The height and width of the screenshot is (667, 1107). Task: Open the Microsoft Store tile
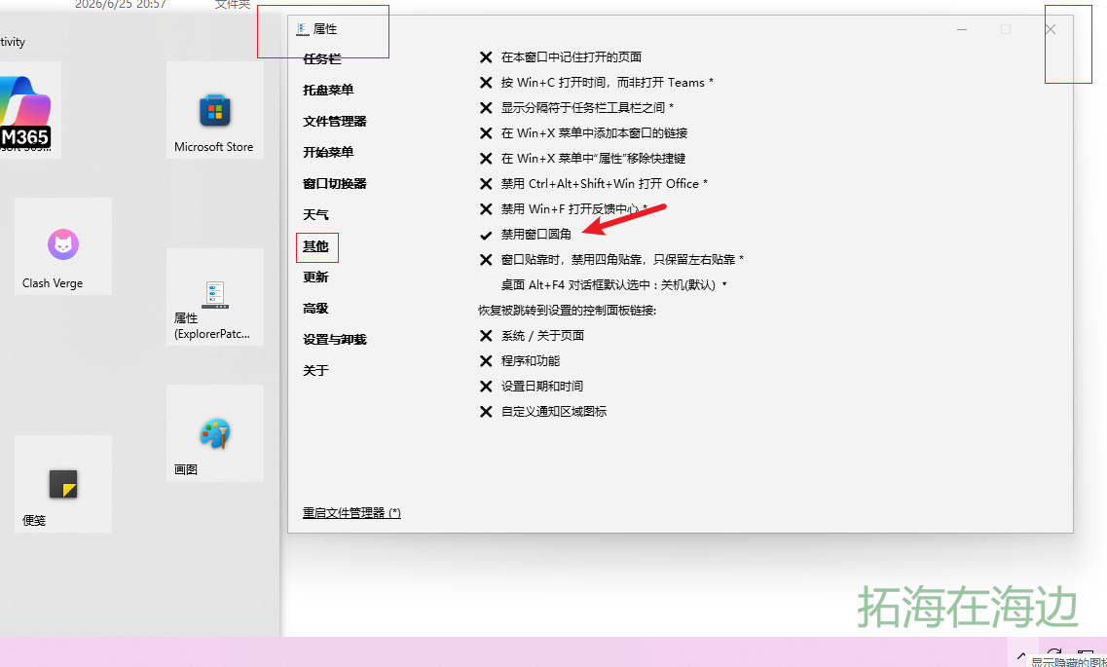coord(215,110)
